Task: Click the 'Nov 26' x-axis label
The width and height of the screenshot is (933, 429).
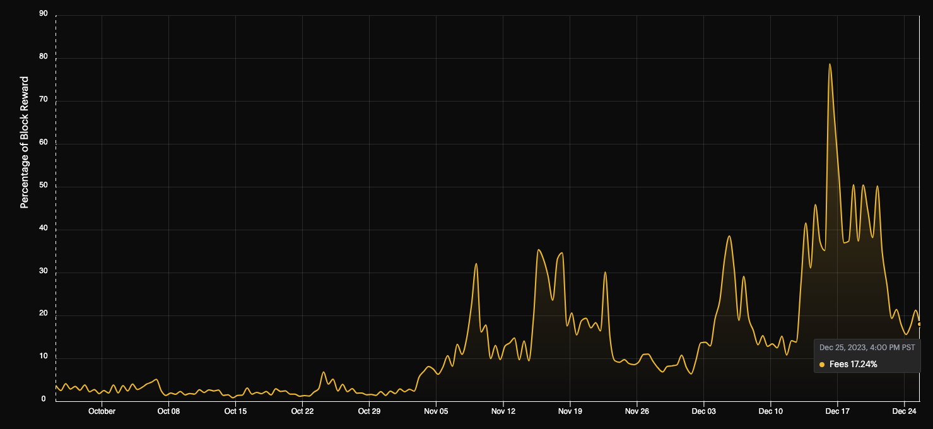Action: (x=637, y=411)
